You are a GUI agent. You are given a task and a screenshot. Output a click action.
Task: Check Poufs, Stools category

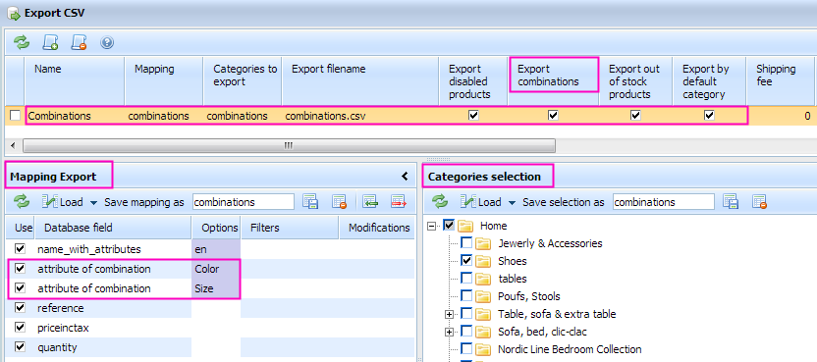(x=466, y=295)
